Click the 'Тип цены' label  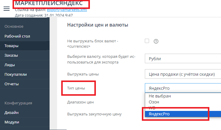[76, 88]
